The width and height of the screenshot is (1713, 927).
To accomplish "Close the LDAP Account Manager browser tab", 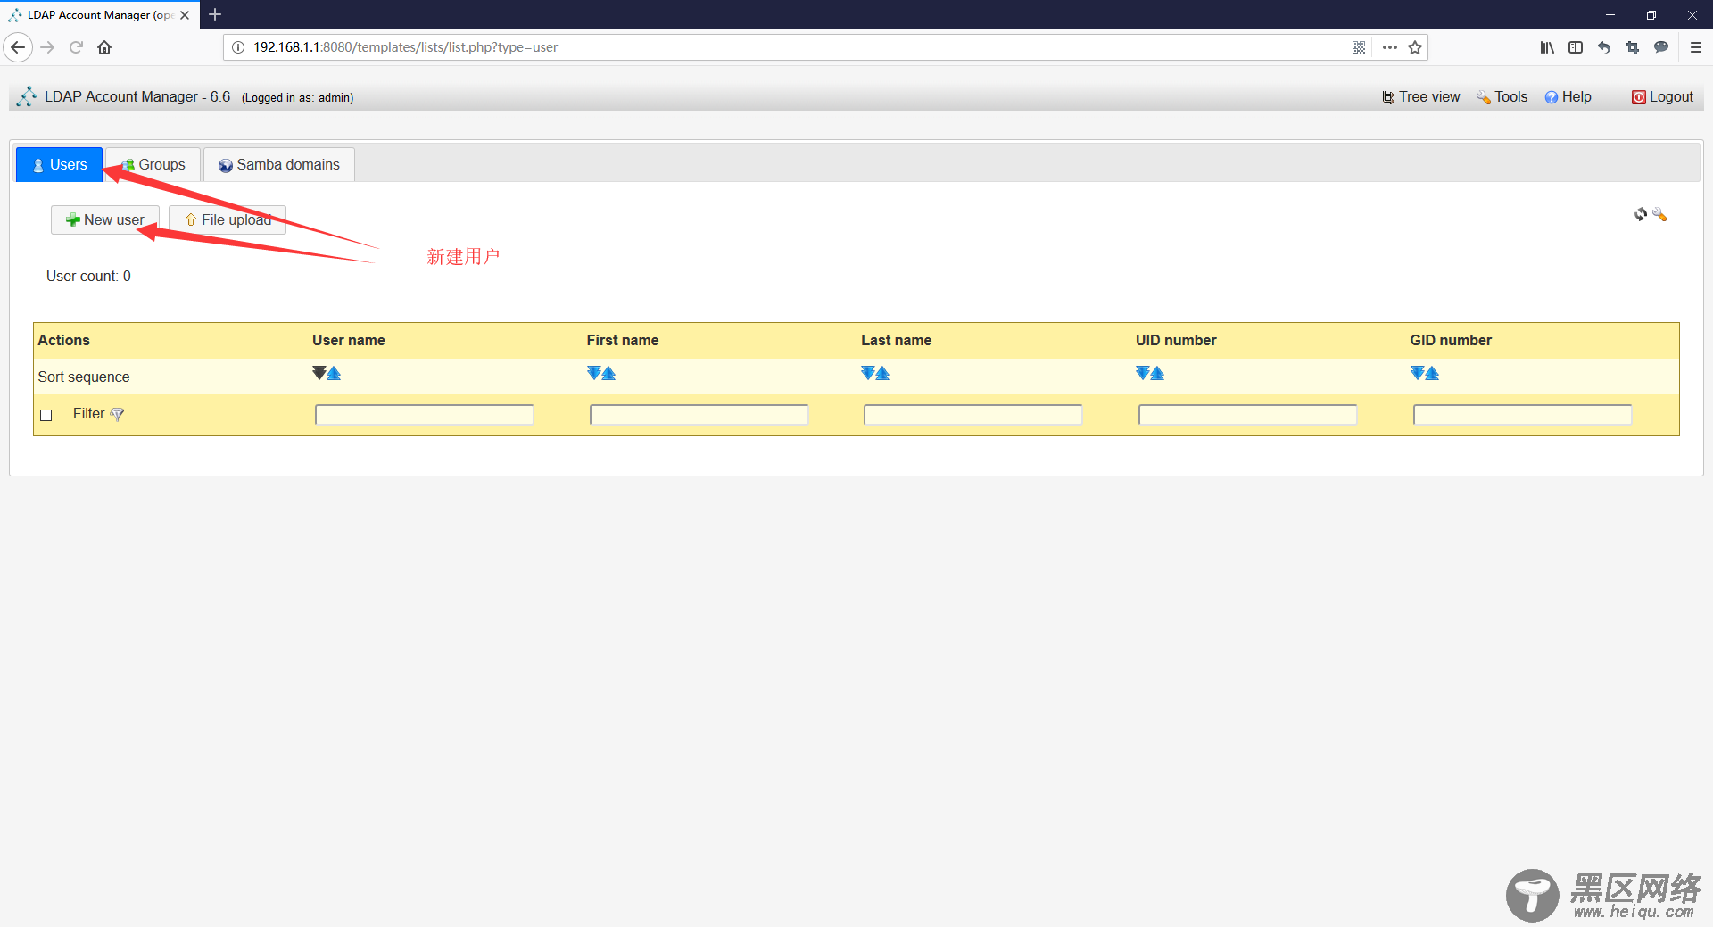I will 185,15.
